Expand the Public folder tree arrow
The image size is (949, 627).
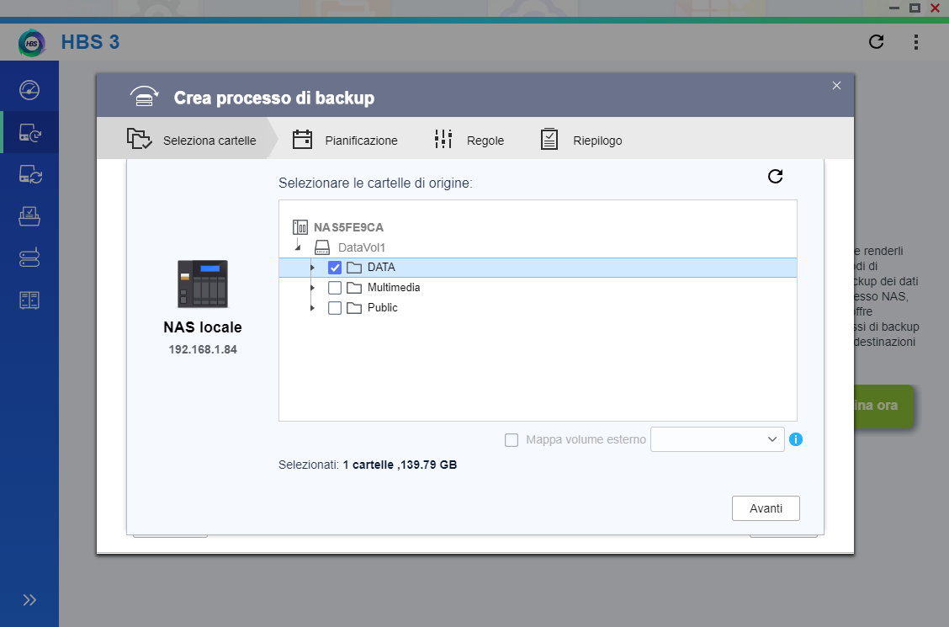point(312,307)
